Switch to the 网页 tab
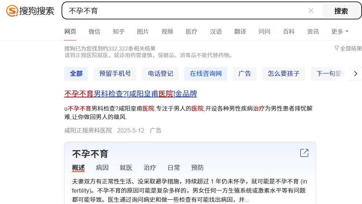362x204 pixels. (x=70, y=31)
